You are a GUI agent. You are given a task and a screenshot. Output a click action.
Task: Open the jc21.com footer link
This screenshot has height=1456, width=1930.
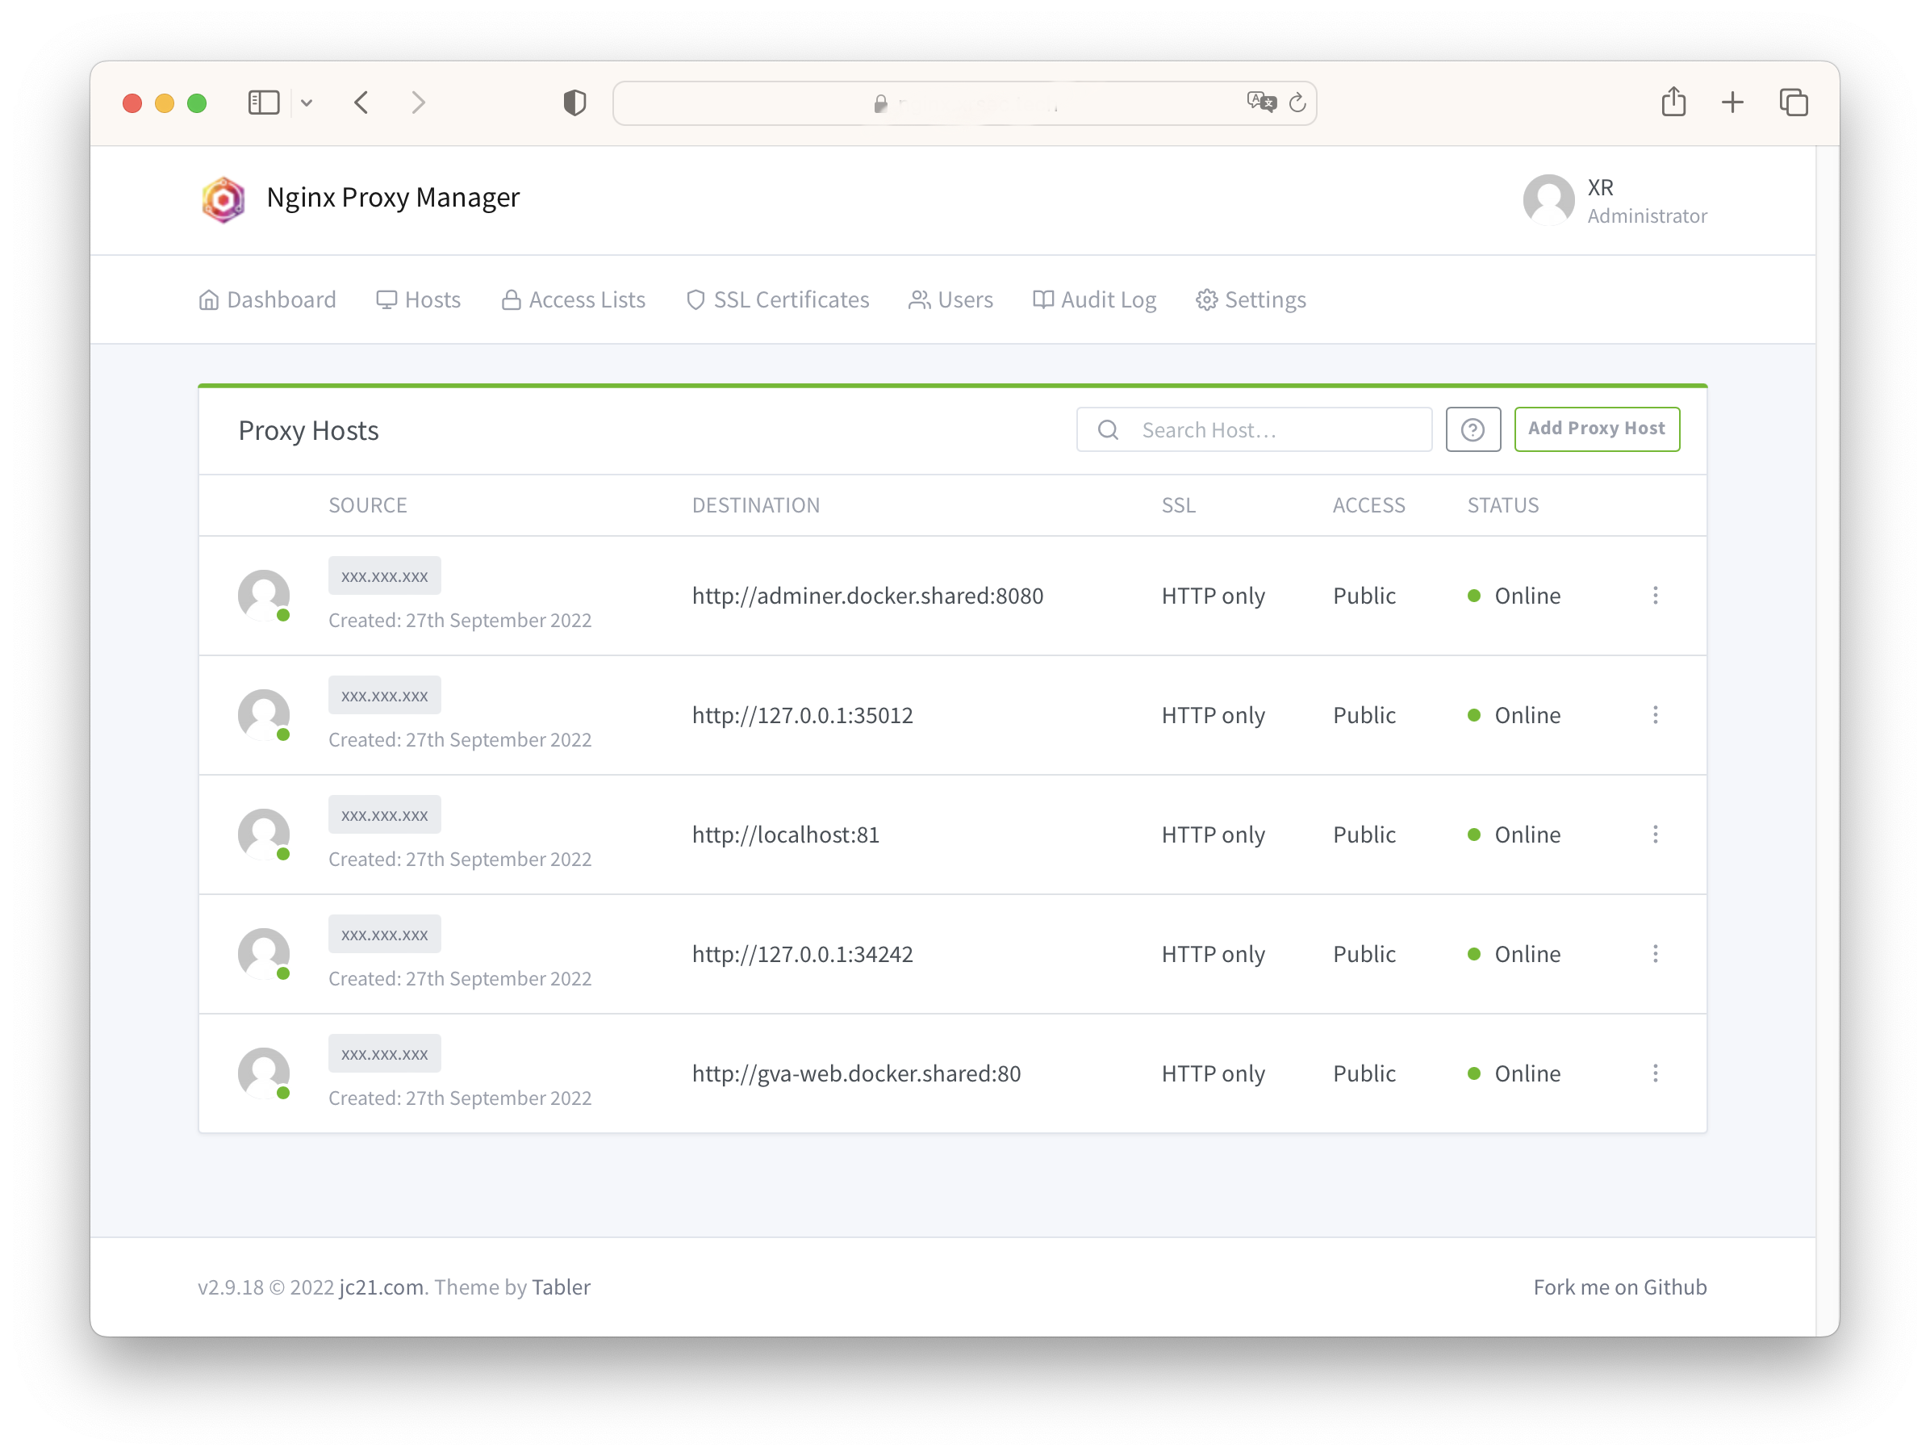coord(382,1287)
